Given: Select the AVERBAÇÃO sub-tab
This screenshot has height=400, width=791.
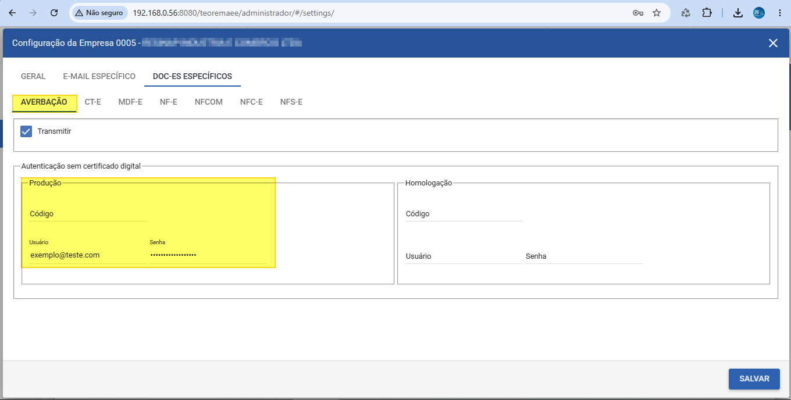Looking at the screenshot, I should coord(44,102).
